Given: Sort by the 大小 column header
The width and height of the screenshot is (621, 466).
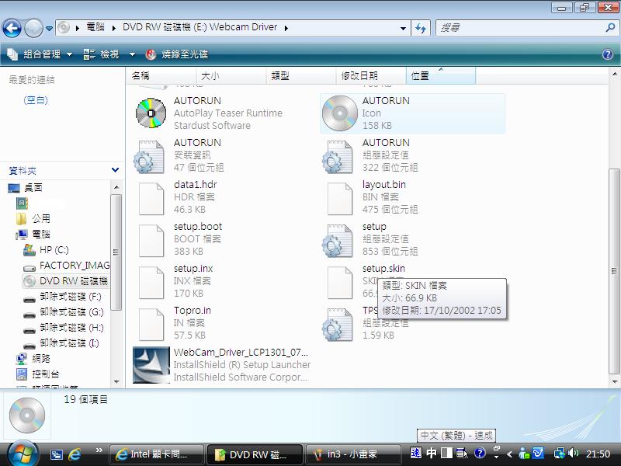Looking at the screenshot, I should [x=231, y=75].
